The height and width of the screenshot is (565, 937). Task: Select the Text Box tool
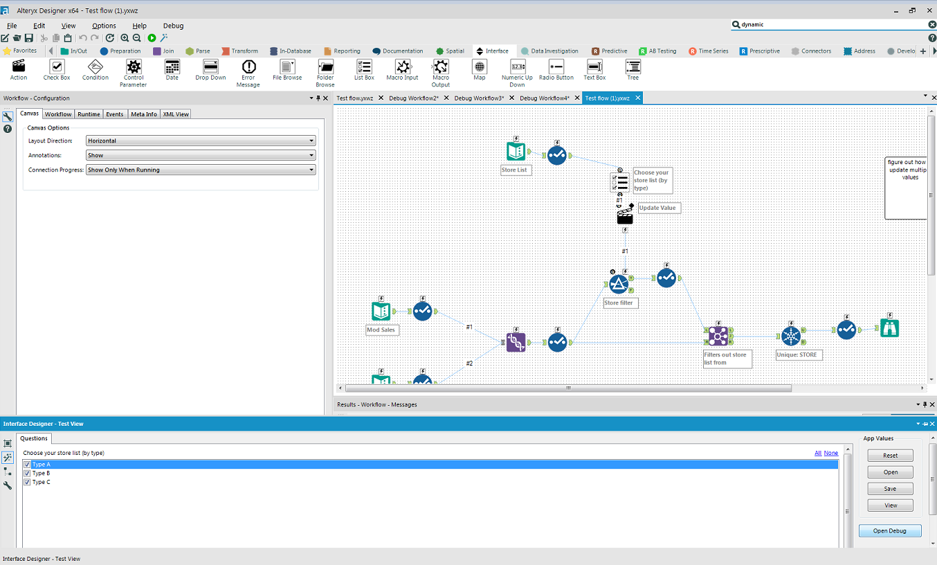click(x=594, y=70)
